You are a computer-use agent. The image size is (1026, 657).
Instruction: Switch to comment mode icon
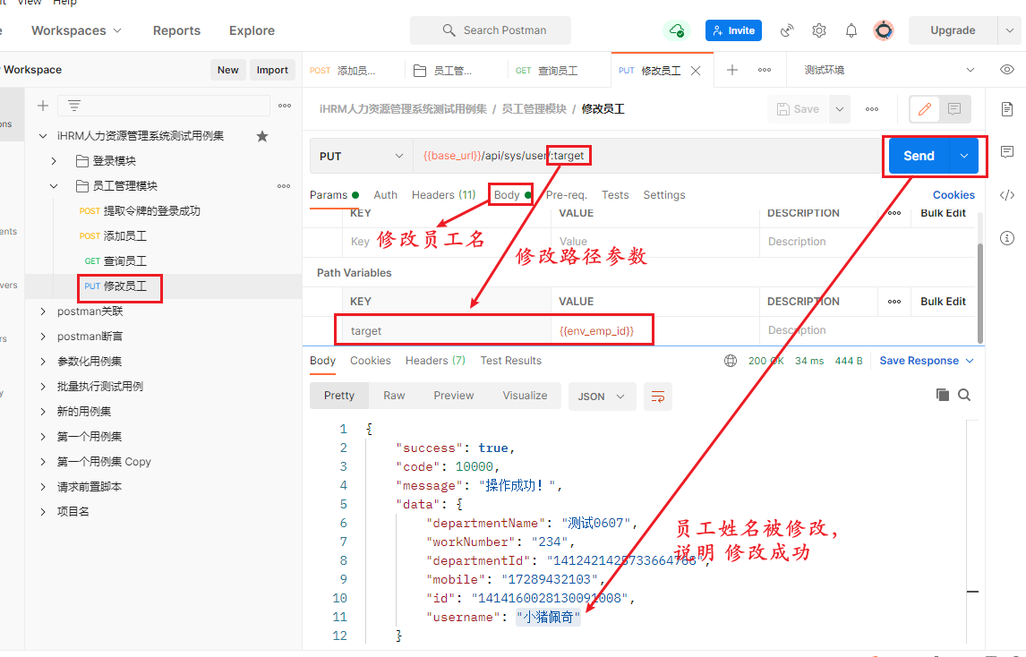tap(954, 109)
